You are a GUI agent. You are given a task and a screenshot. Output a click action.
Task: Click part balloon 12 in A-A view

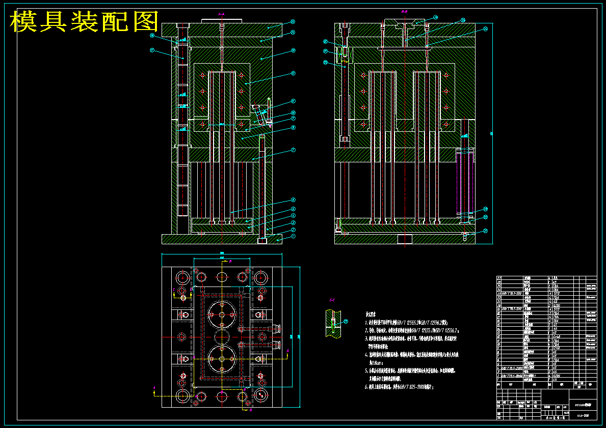pos(294,73)
